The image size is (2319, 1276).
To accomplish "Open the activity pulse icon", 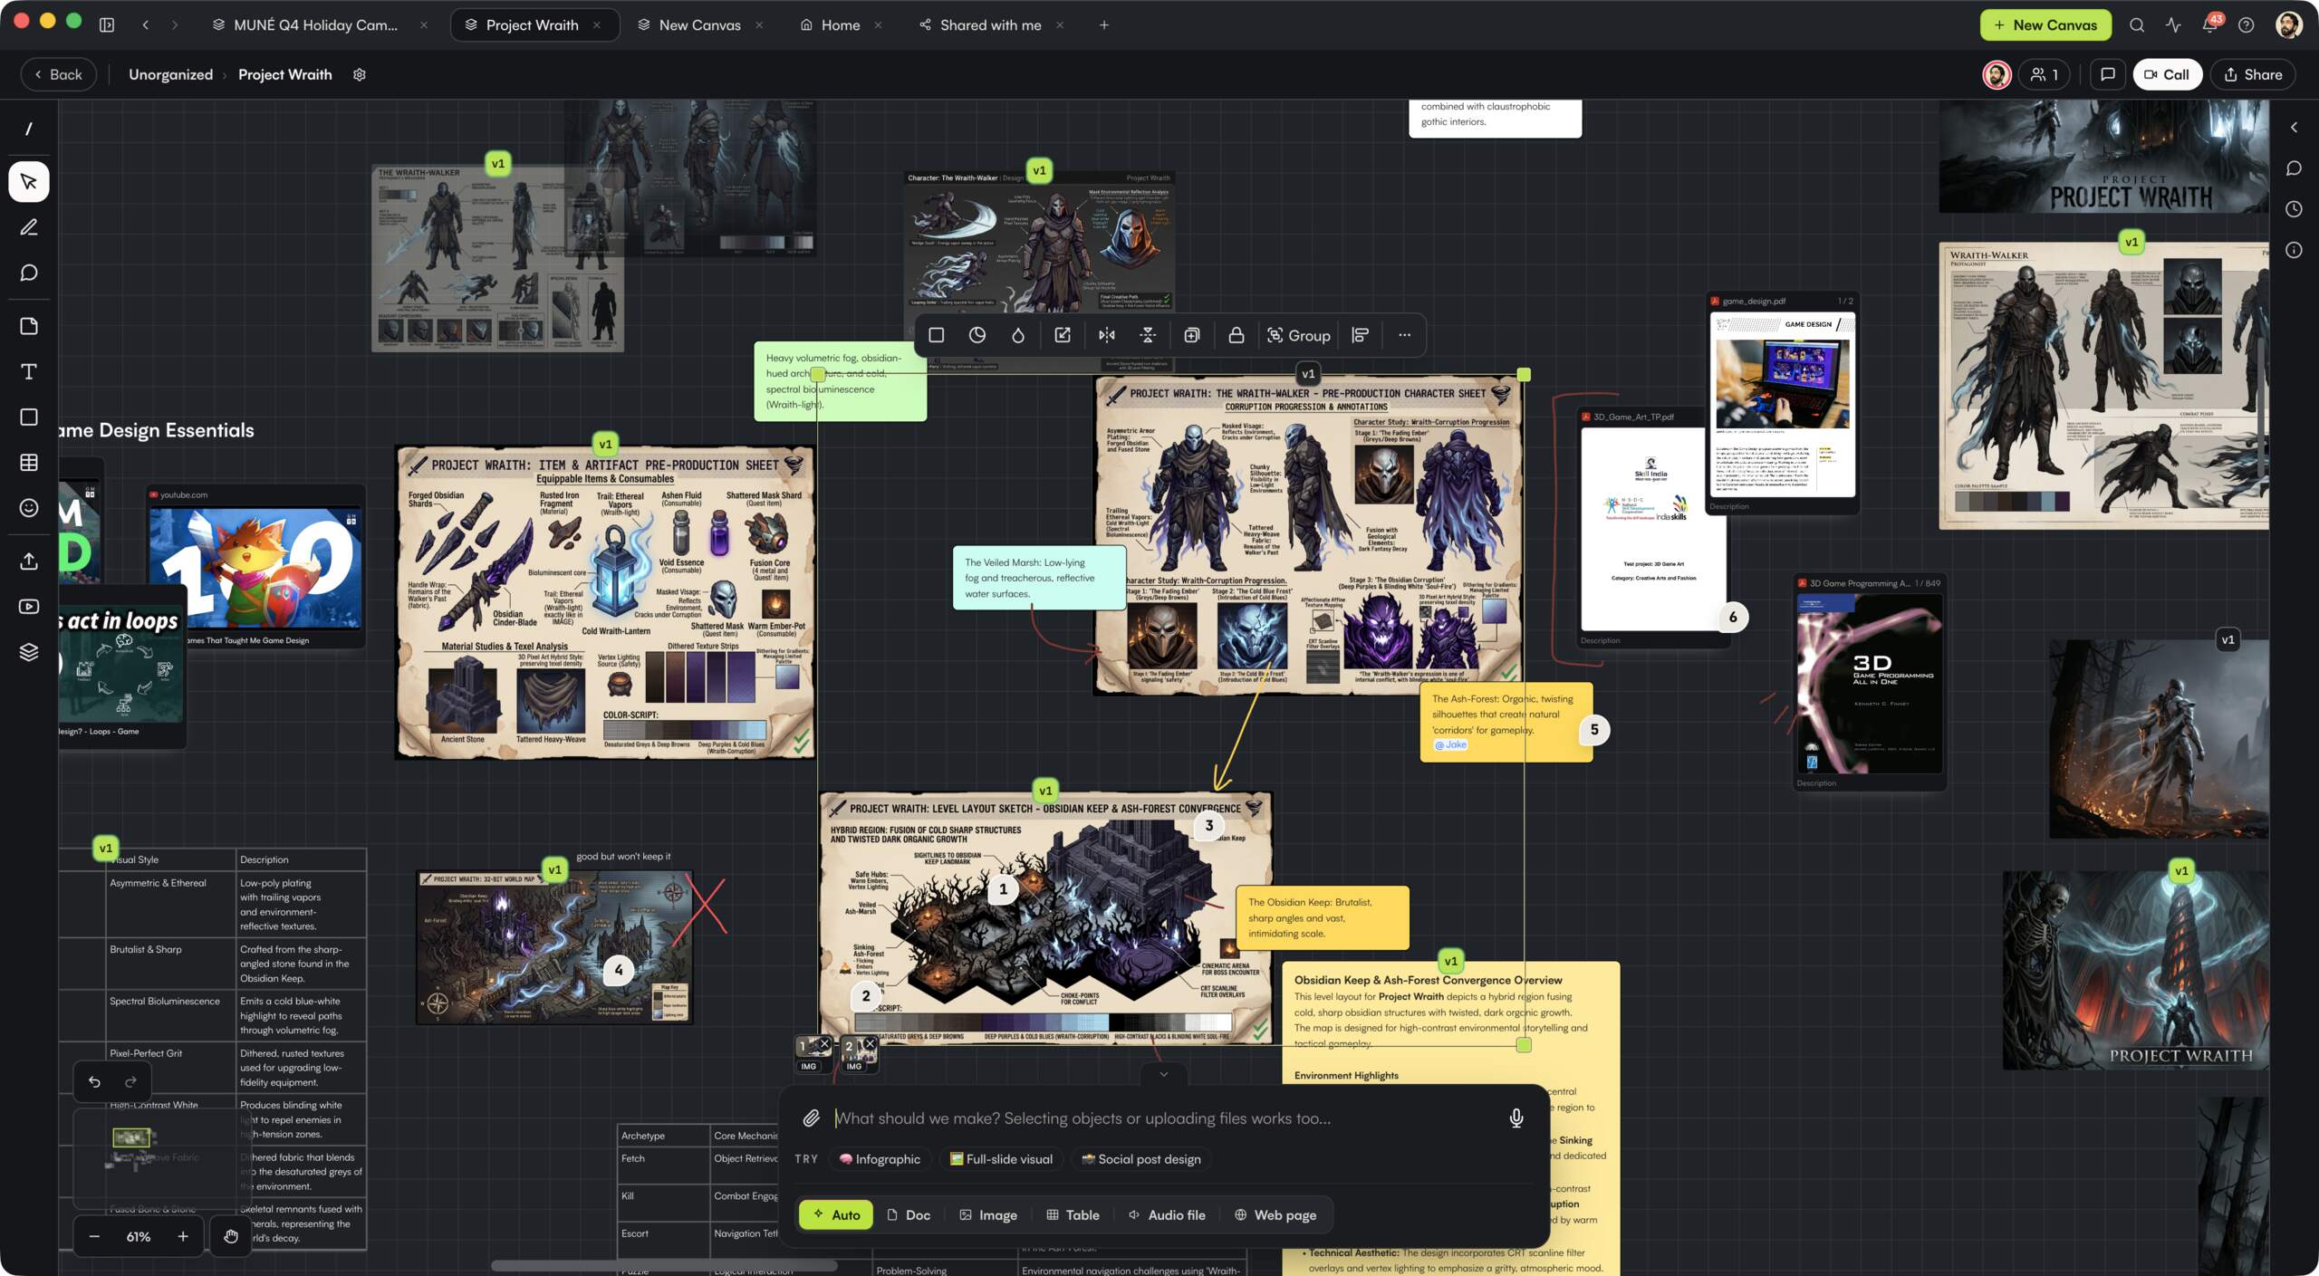I will click(2173, 25).
